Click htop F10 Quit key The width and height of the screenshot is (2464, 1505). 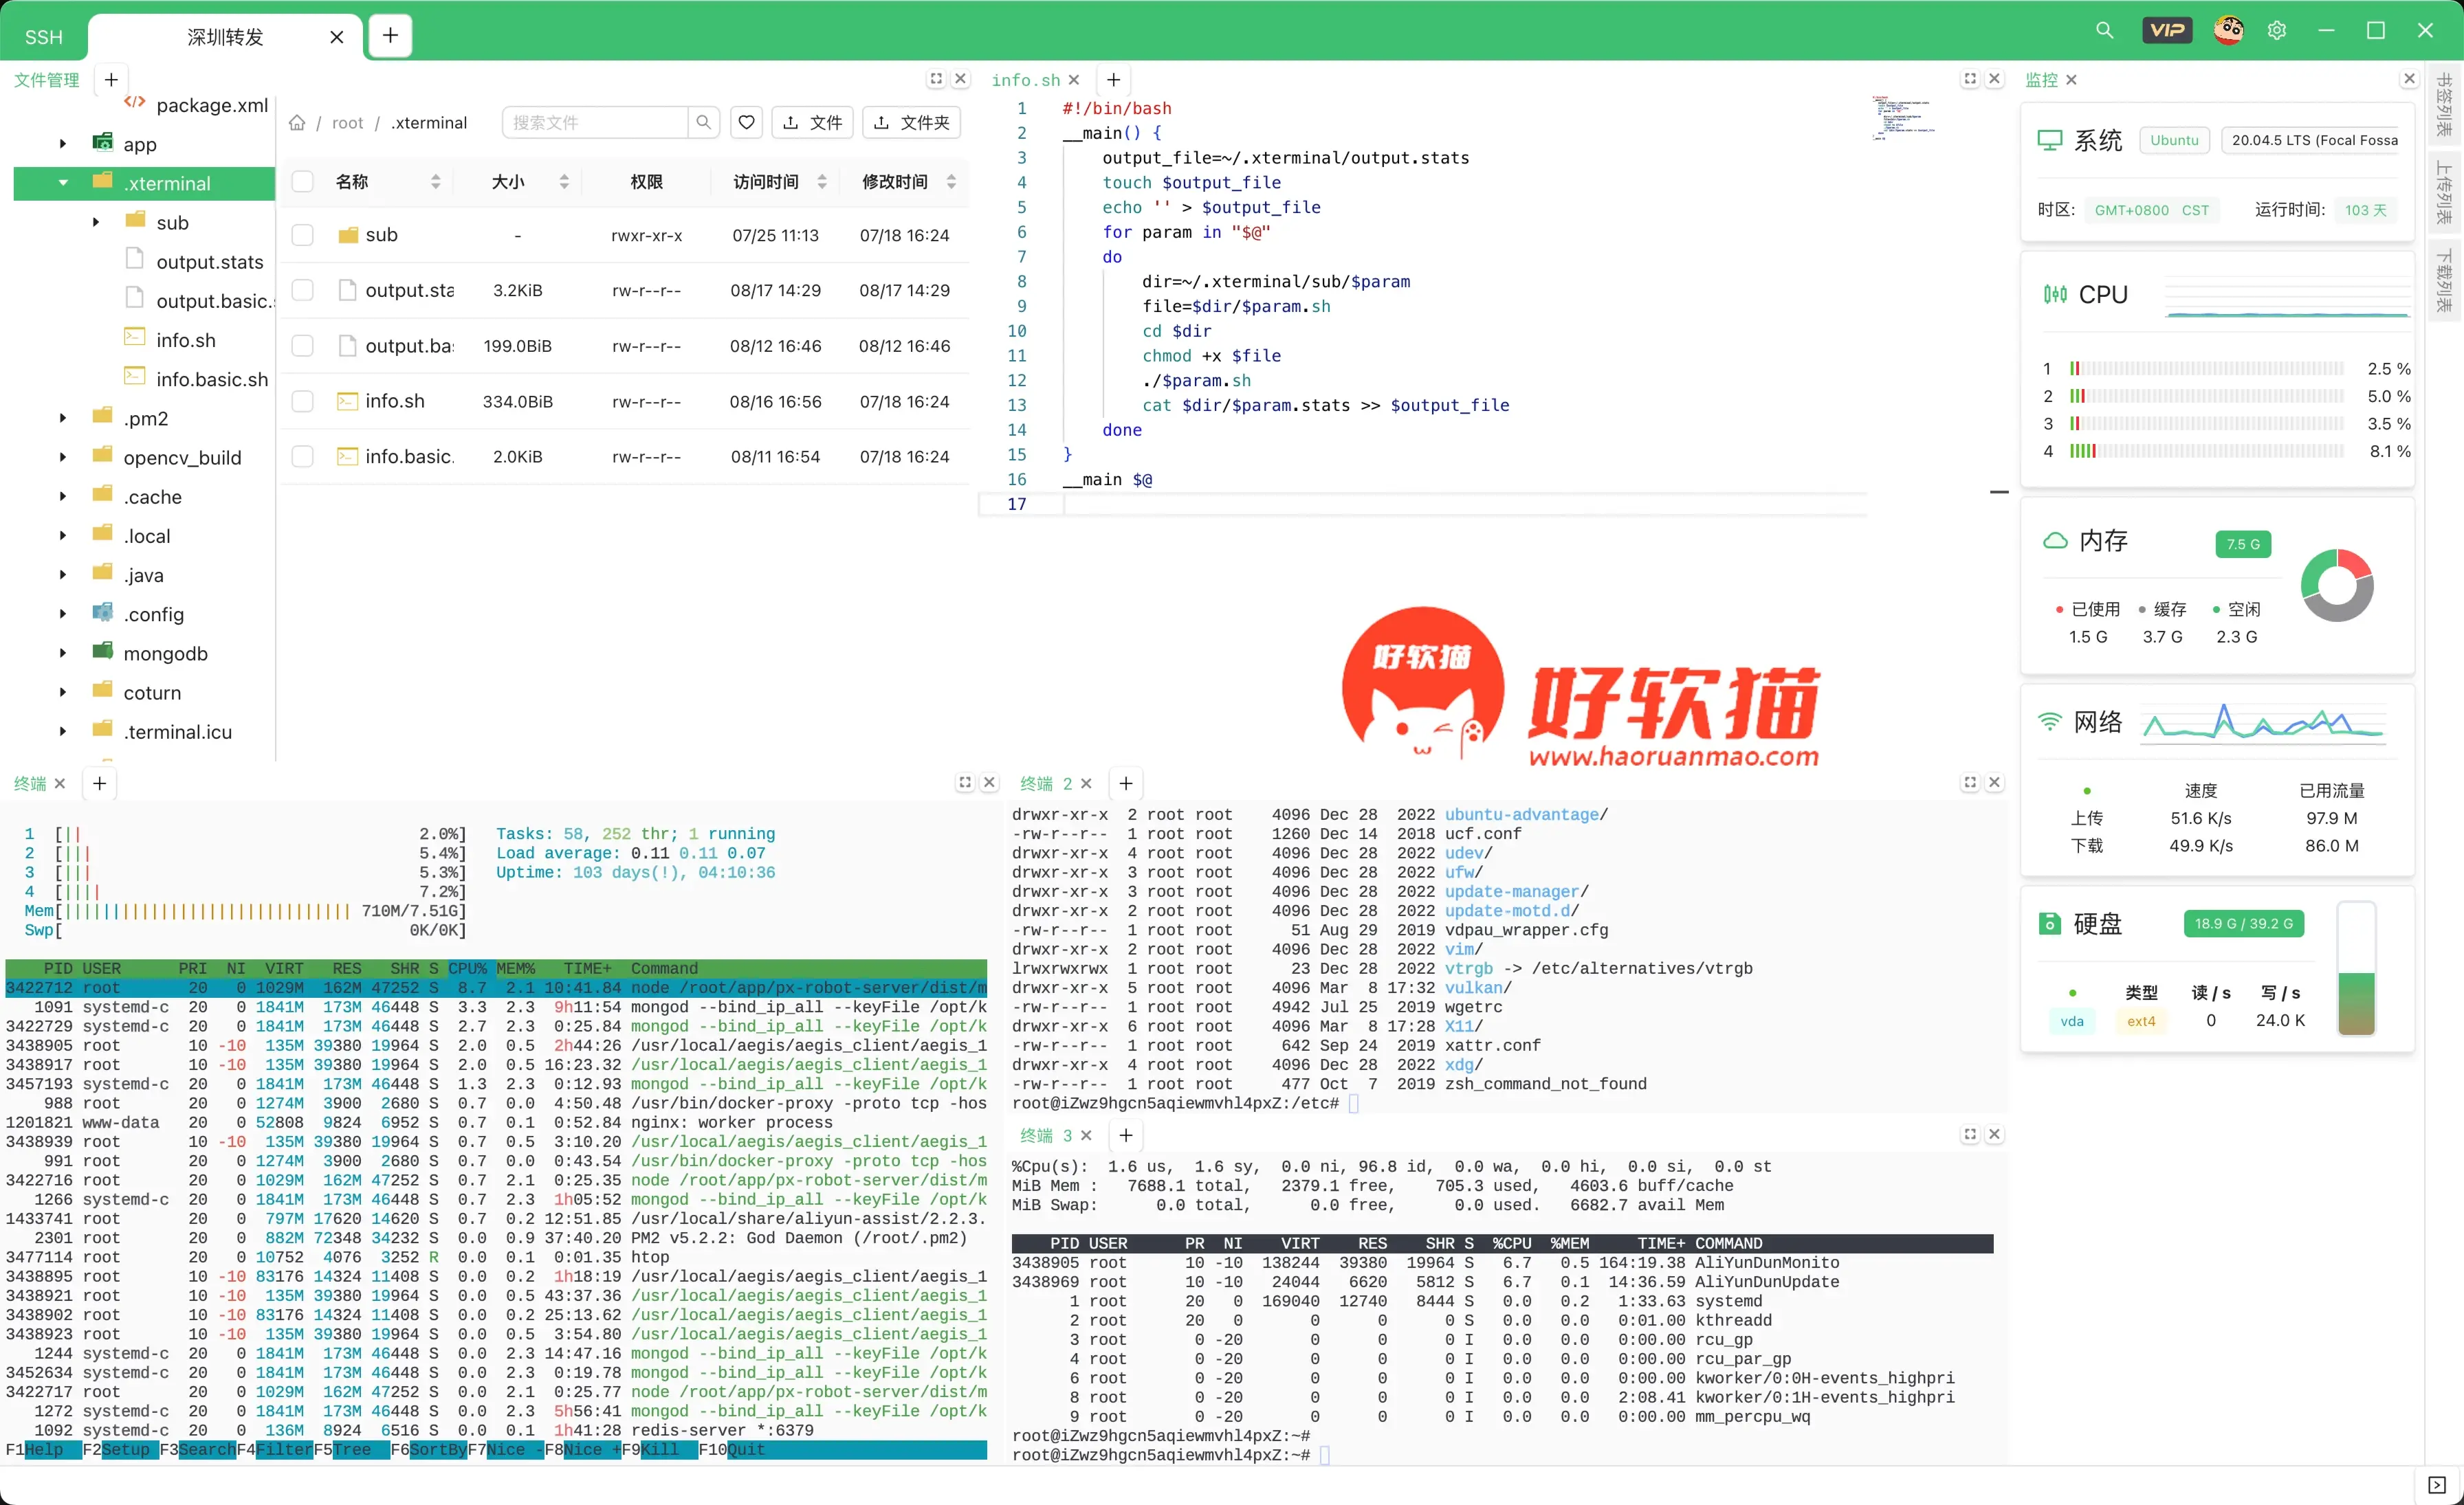pyautogui.click(x=732, y=1449)
